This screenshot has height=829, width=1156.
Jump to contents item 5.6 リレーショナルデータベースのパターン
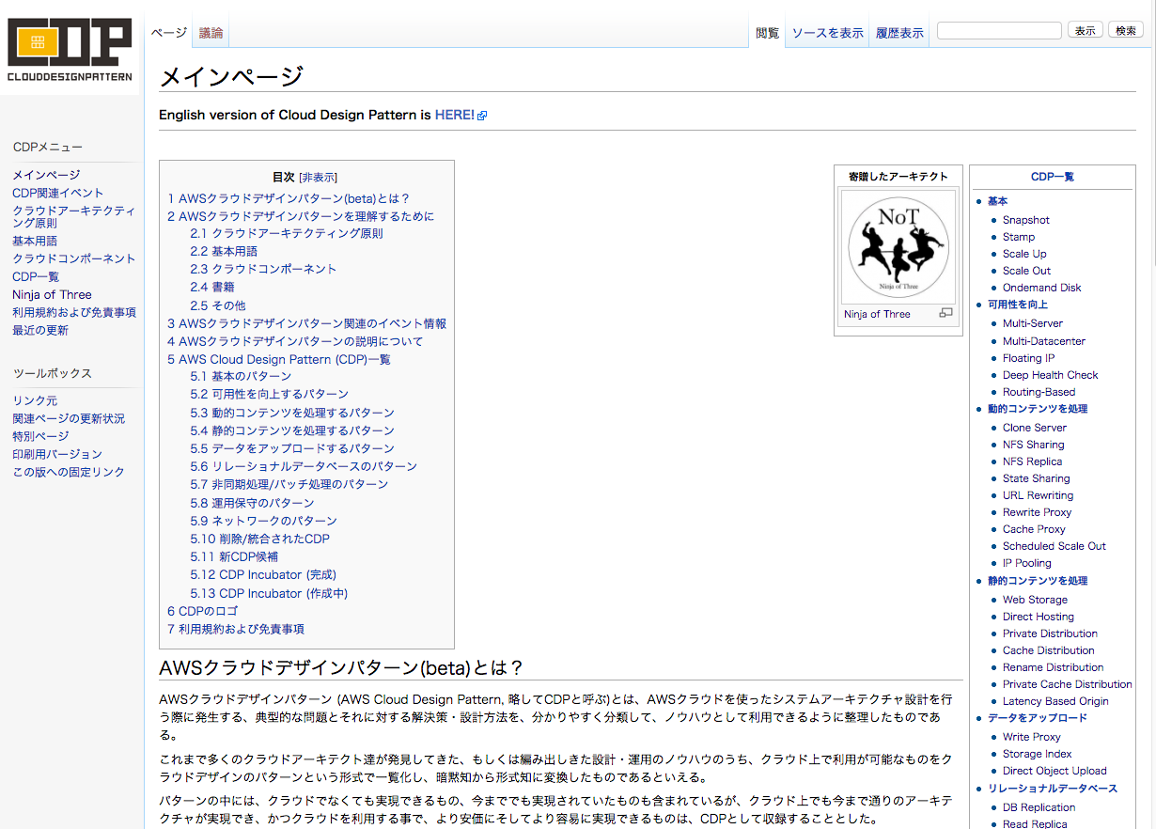point(304,466)
